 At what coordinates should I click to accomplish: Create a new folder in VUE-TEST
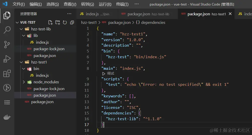(57, 23)
